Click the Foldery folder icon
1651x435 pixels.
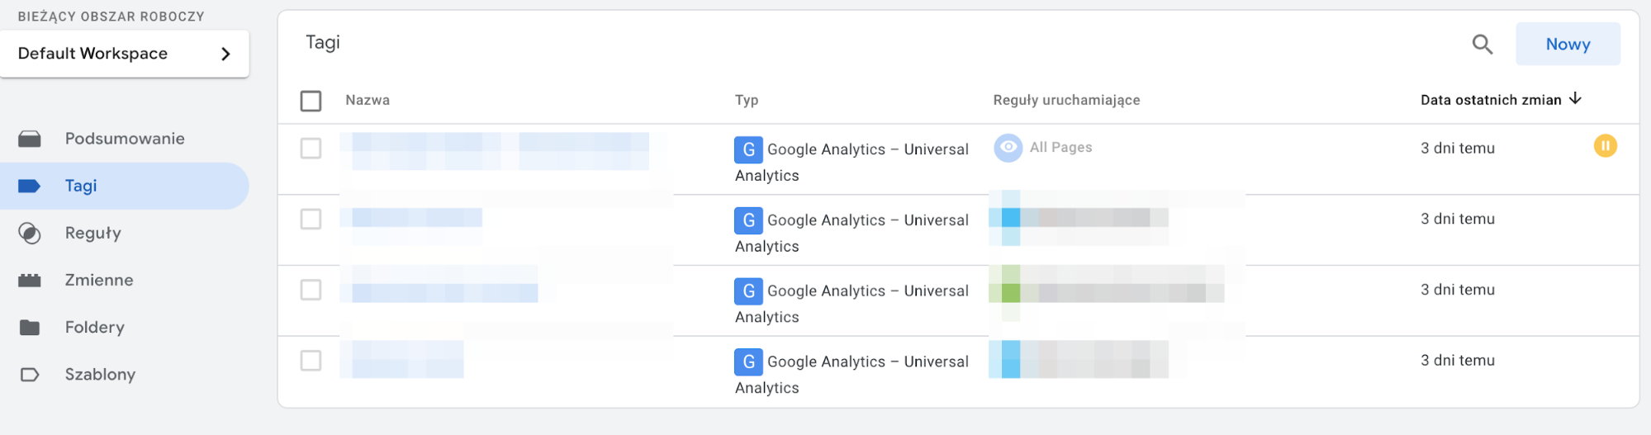(30, 328)
